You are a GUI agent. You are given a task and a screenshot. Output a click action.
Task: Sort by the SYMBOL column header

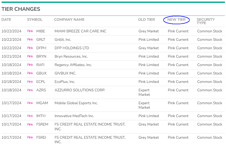[x=35, y=19]
